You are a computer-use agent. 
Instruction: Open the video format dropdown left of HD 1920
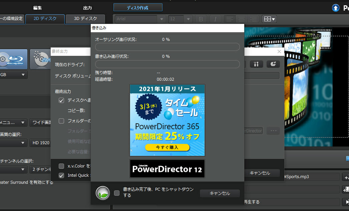tap(13, 143)
